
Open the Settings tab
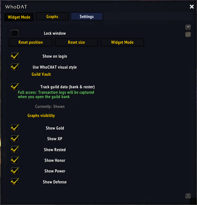(87, 17)
